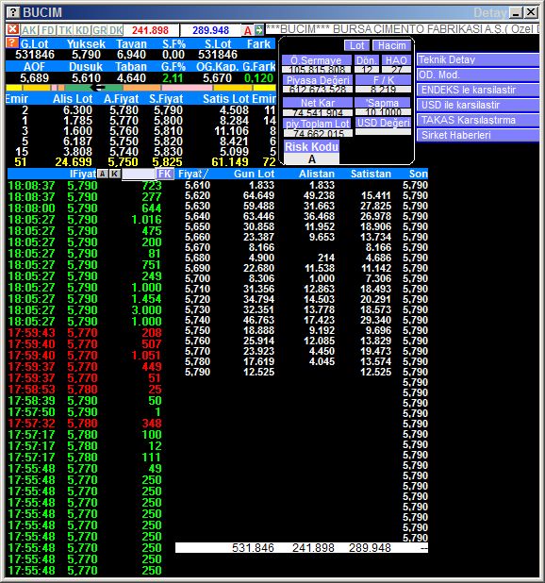Click the red X icon beside AK
Image resolution: width=545 pixels, height=583 pixels.
[x=13, y=29]
